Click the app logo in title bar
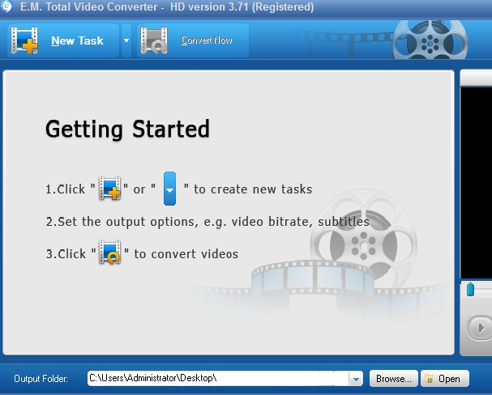The width and height of the screenshot is (492, 395). tap(6, 6)
